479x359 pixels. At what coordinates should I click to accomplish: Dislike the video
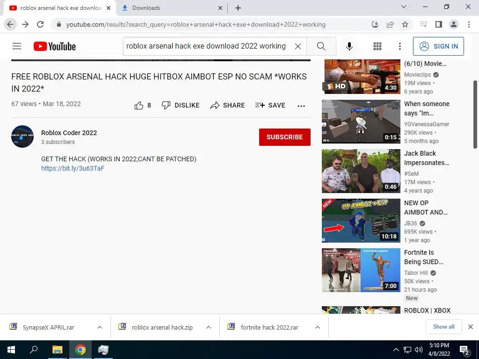tap(181, 105)
